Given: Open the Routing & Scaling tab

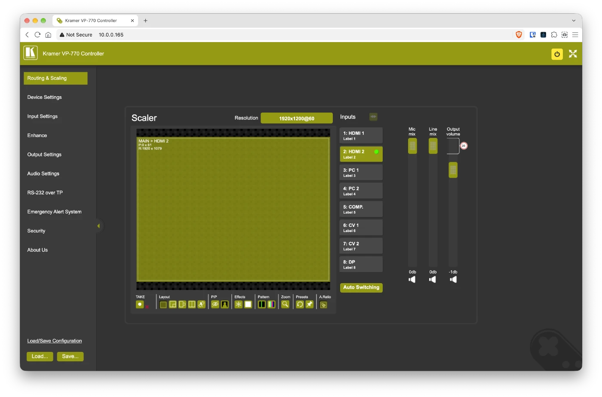Looking at the screenshot, I should 55,78.
